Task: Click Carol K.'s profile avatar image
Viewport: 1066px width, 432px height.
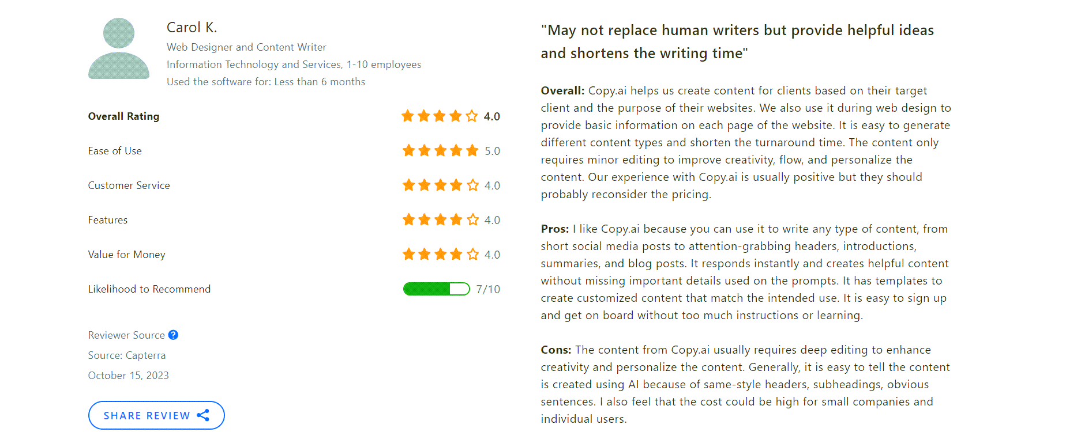Action: (118, 48)
